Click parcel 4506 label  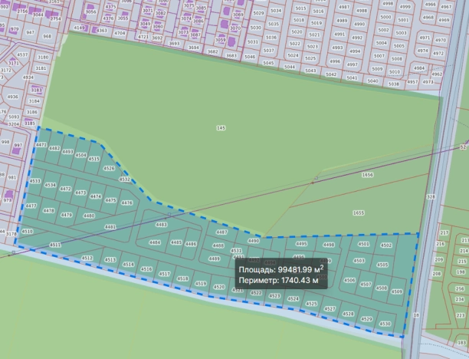[x=349, y=280]
